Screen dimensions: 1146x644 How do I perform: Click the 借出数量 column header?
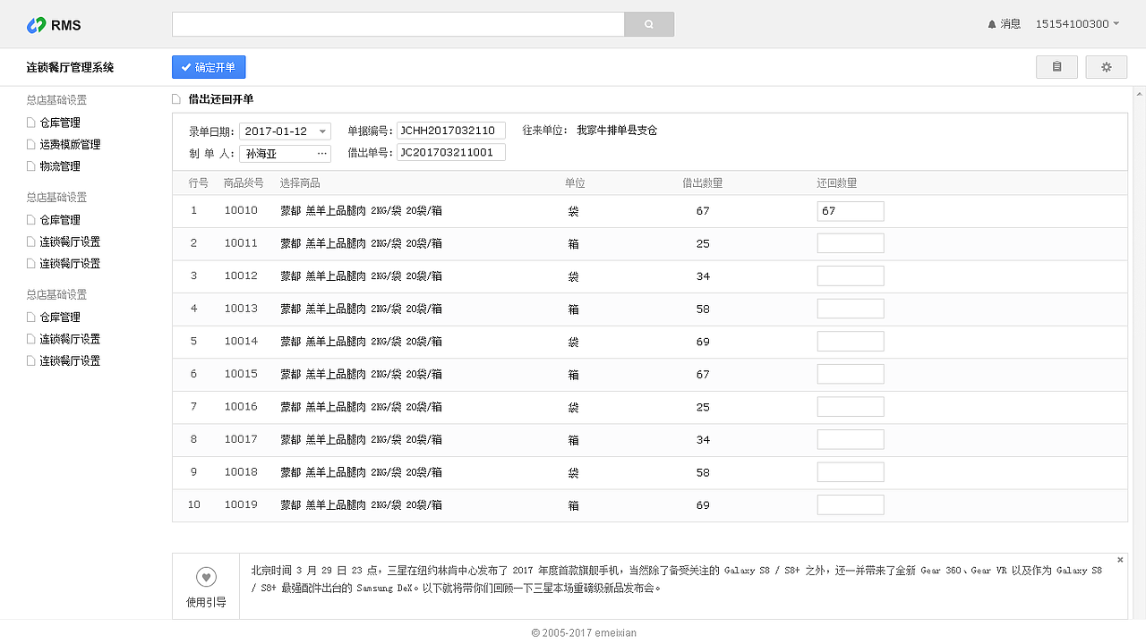(702, 183)
